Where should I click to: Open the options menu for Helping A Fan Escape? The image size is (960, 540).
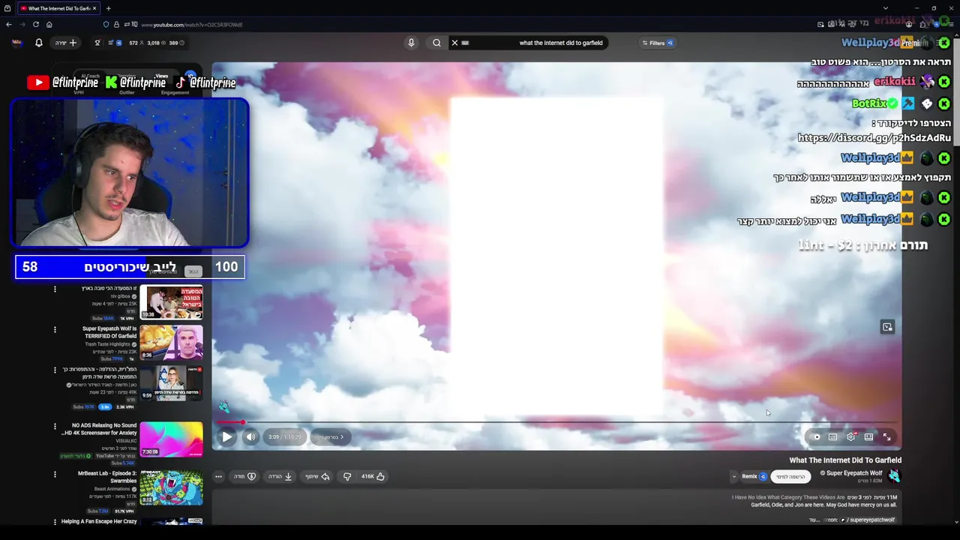(x=55, y=521)
